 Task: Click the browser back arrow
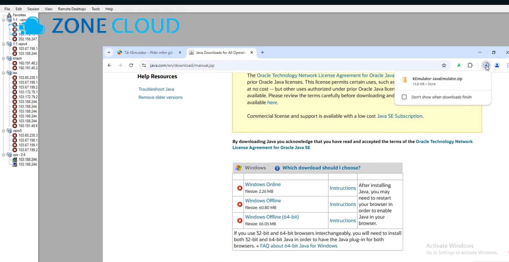pyautogui.click(x=109, y=65)
